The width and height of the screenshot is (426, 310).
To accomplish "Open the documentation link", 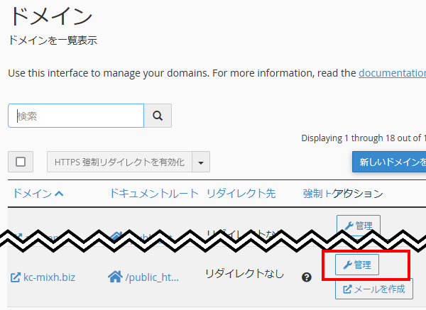I will (x=392, y=72).
